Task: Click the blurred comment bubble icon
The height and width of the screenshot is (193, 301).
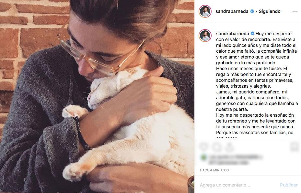Action: click(217, 147)
